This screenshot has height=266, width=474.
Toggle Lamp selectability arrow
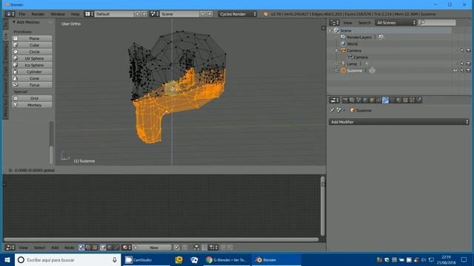pyautogui.click(x=462, y=64)
